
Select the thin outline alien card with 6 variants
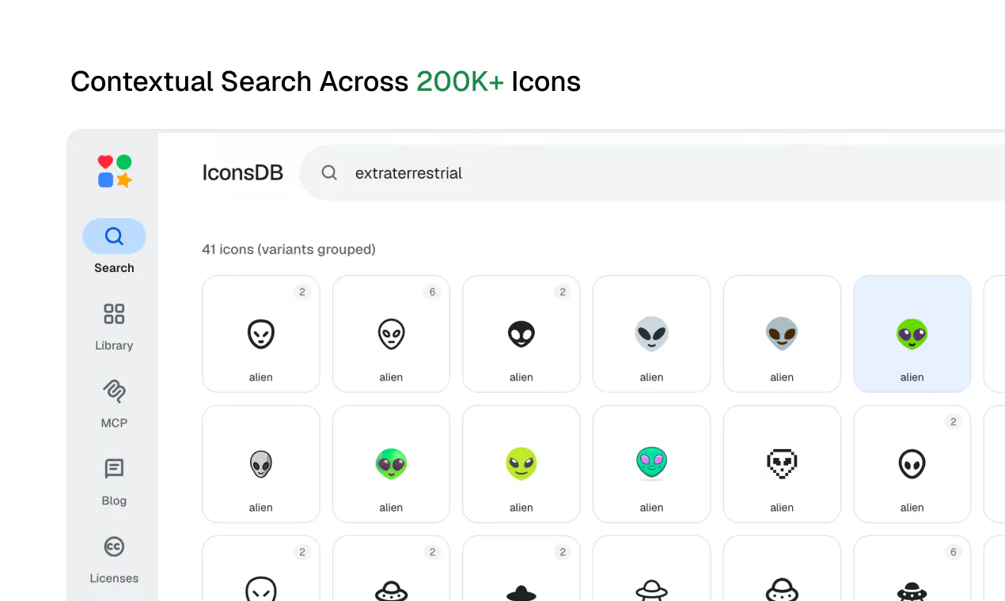pyautogui.click(x=391, y=334)
